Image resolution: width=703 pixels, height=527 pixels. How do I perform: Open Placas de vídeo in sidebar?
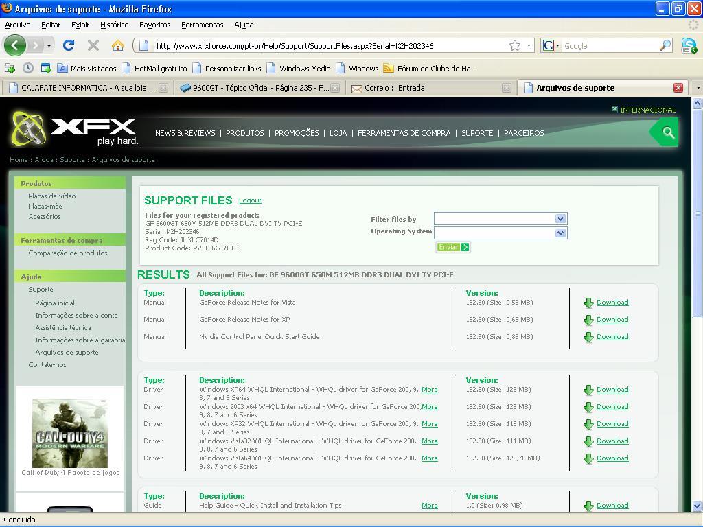[x=52, y=196]
